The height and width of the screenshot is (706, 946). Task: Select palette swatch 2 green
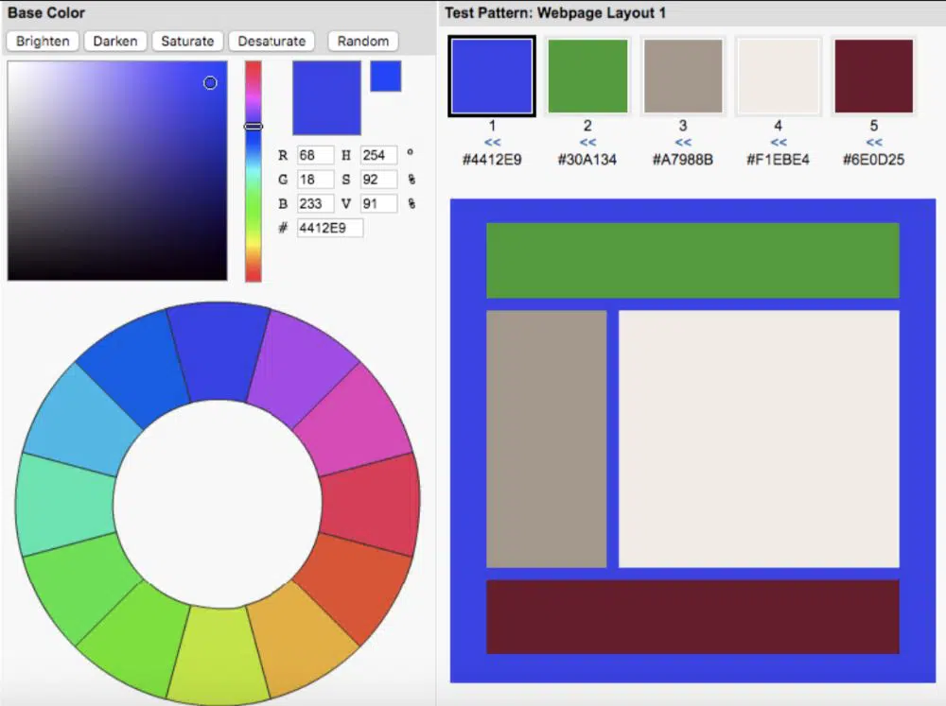587,76
